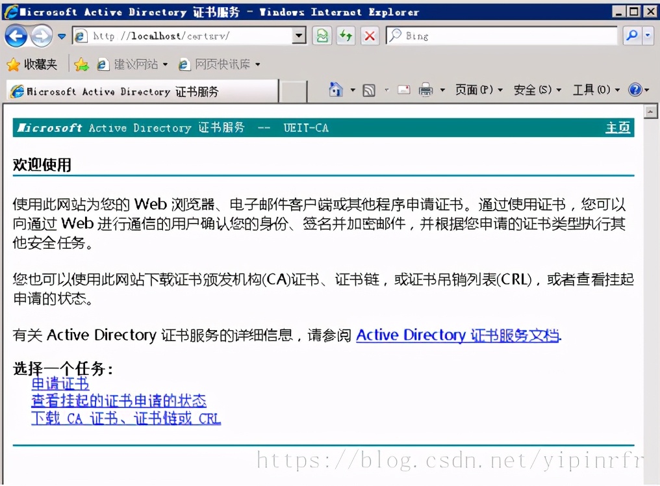Open the 收藏夹 favorites button

32,64
